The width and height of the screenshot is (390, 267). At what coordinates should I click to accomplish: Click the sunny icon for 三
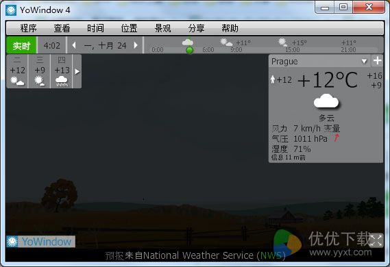(x=40, y=81)
